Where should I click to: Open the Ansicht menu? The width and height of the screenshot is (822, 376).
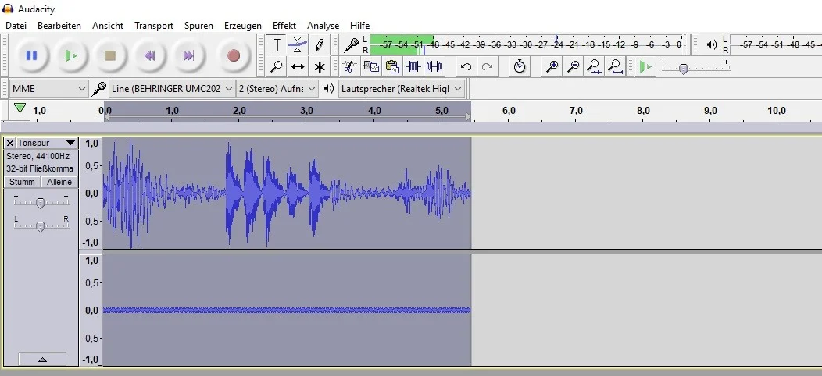point(108,25)
